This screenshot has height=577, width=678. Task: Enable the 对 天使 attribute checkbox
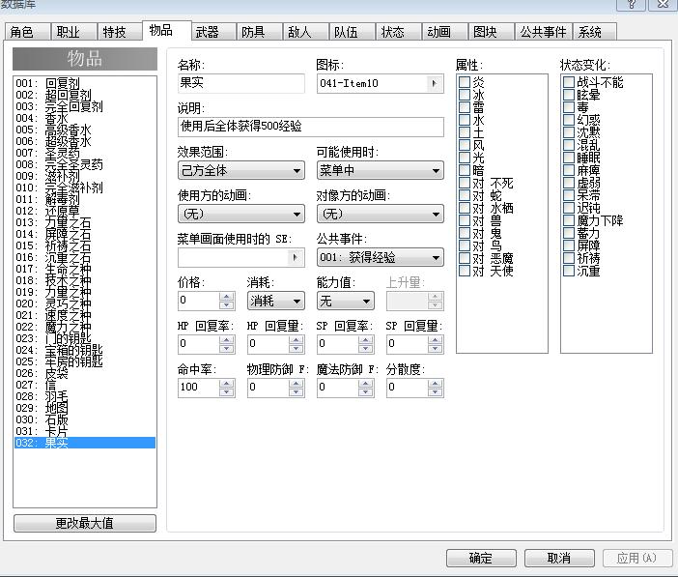click(465, 271)
